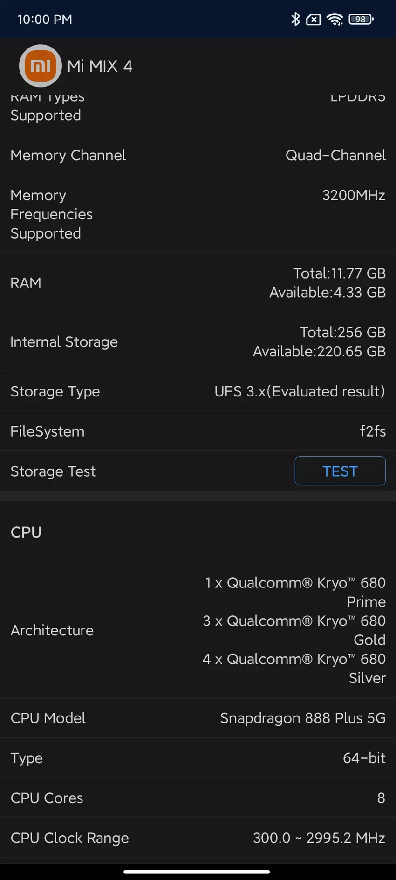The width and height of the screenshot is (396, 880).
Task: Tap the Wi-Fi signal icon
Action: coord(335,19)
